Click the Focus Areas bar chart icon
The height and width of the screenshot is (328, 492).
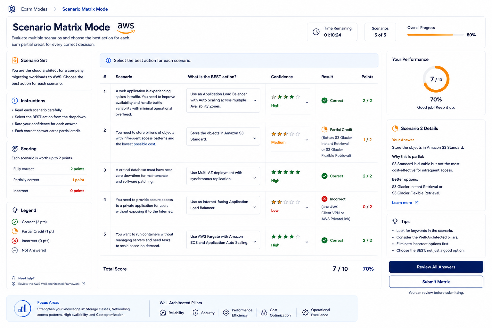[22, 308]
